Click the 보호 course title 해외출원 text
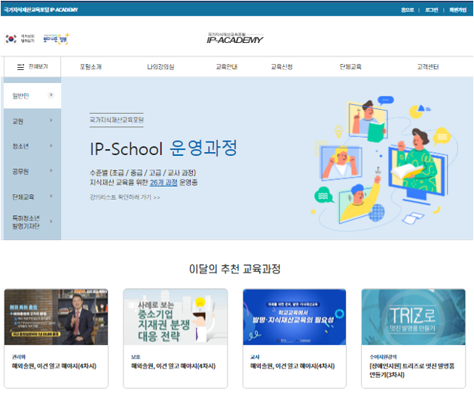 coord(173,366)
